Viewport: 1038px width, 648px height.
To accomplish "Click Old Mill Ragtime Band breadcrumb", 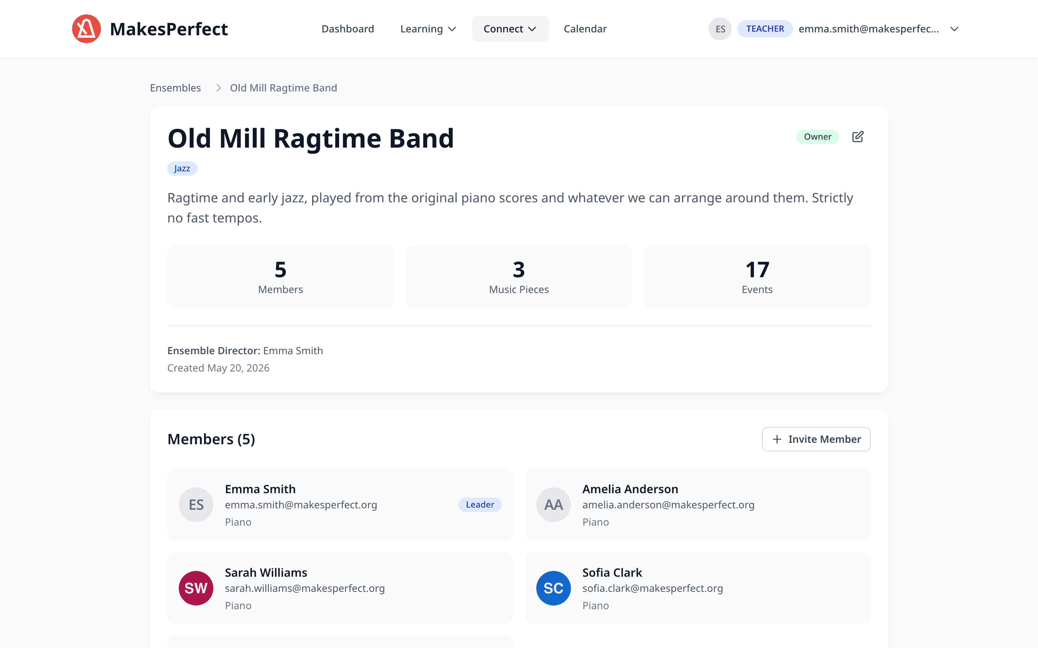I will (x=284, y=88).
